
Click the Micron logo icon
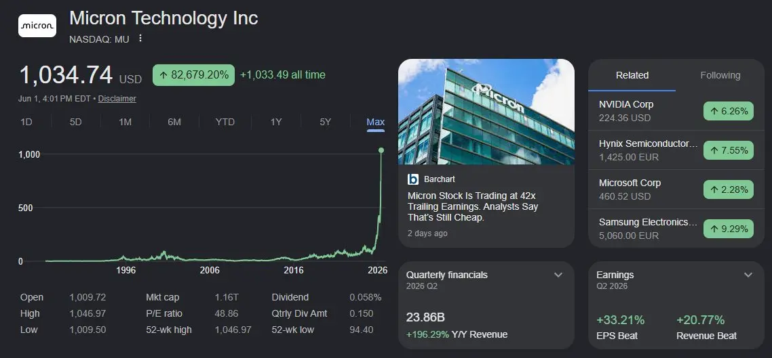37,26
